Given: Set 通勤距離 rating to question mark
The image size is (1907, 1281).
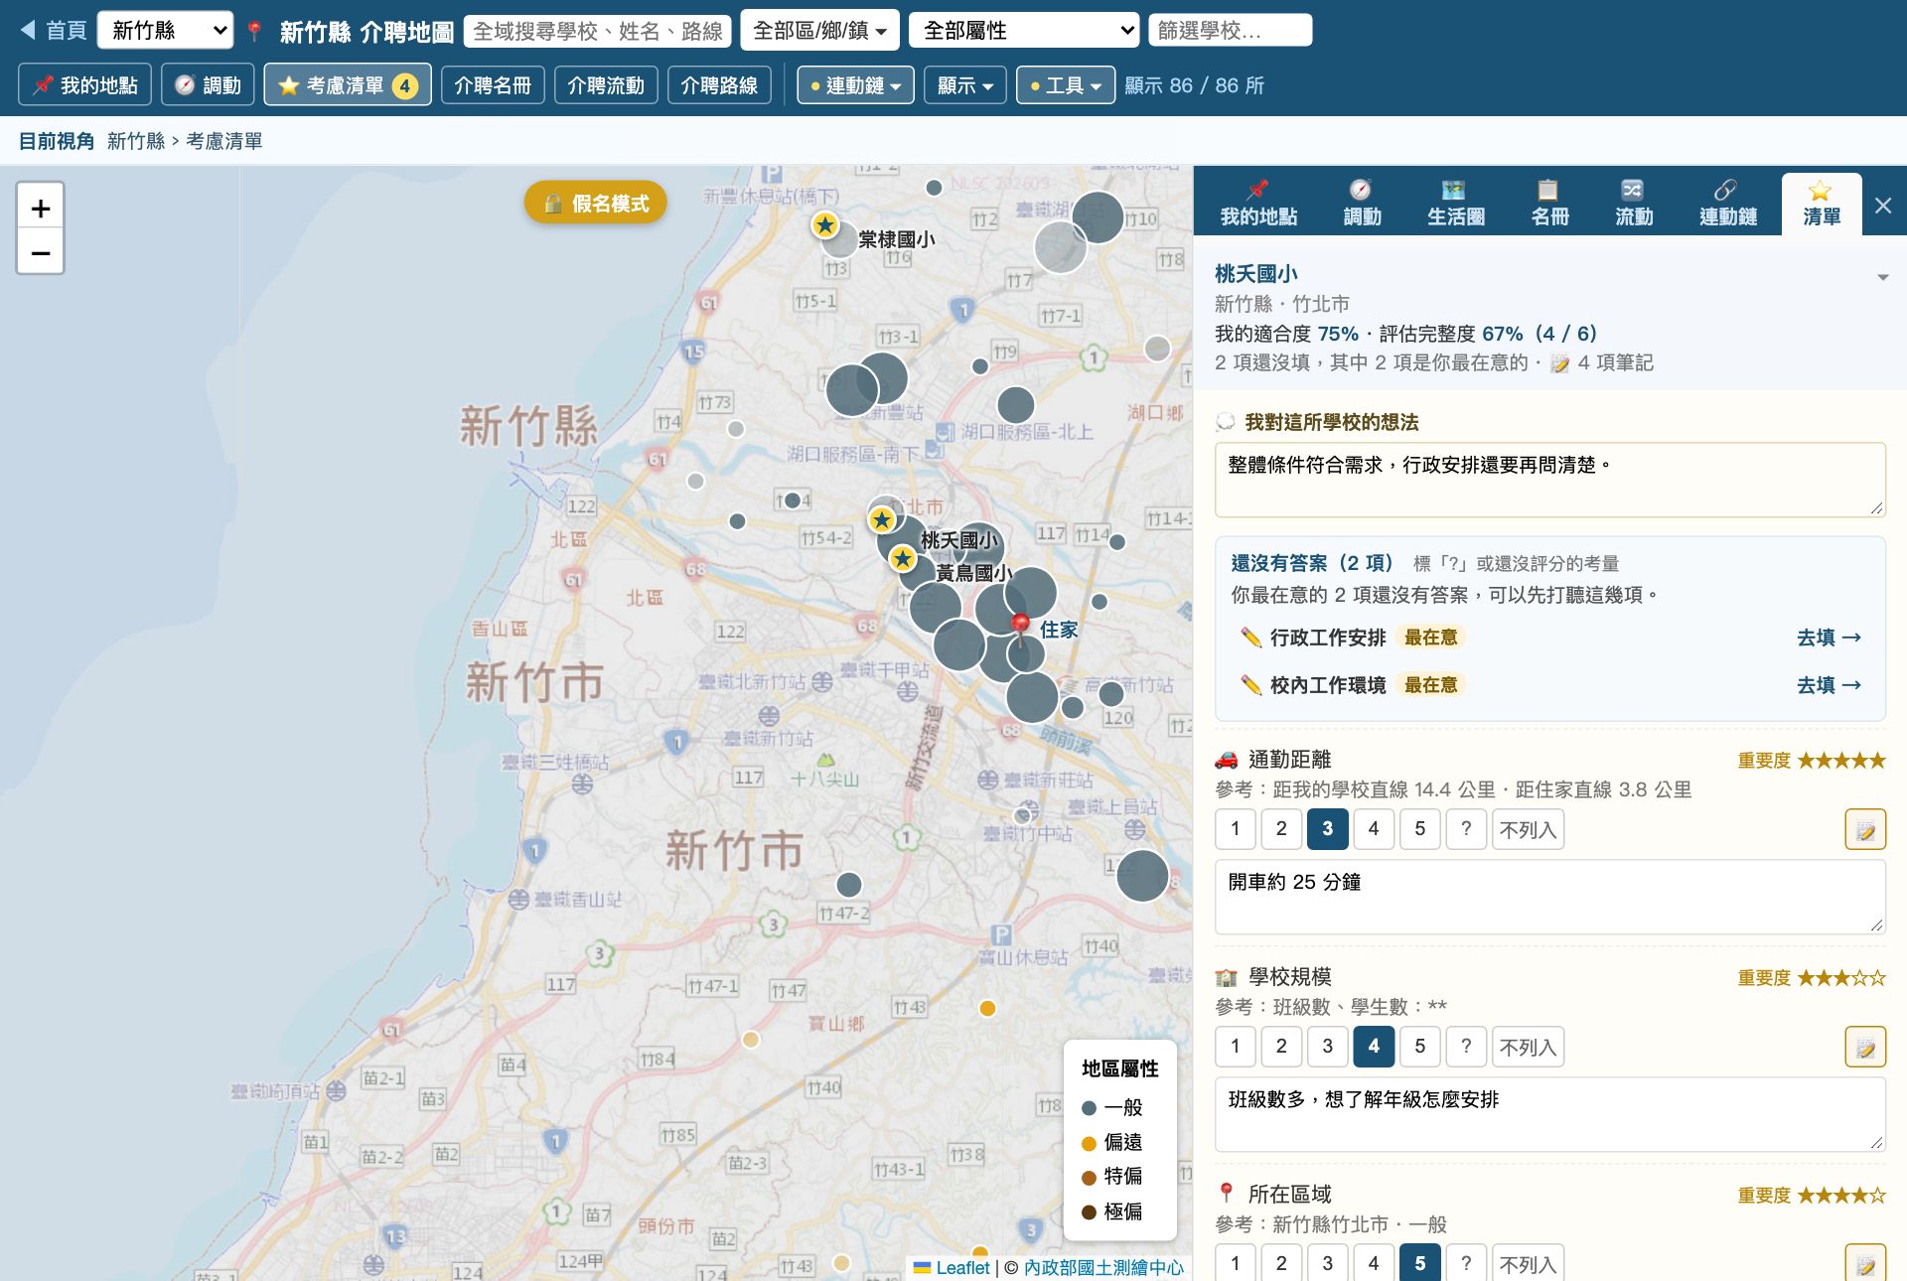Looking at the screenshot, I should tap(1466, 829).
